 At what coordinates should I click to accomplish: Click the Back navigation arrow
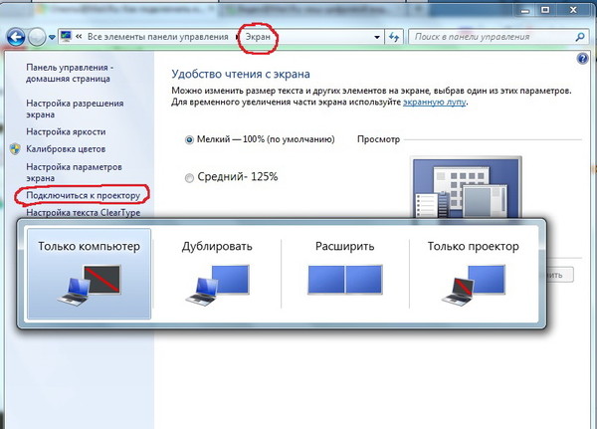coord(16,38)
